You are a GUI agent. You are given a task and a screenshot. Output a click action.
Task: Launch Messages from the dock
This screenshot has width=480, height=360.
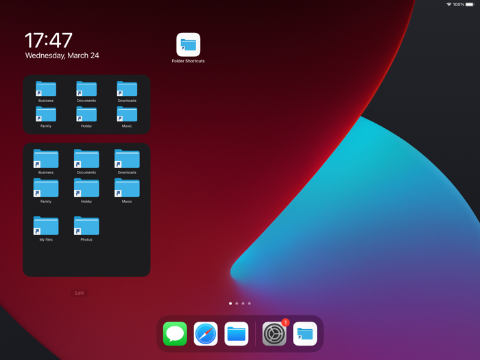[x=175, y=334]
